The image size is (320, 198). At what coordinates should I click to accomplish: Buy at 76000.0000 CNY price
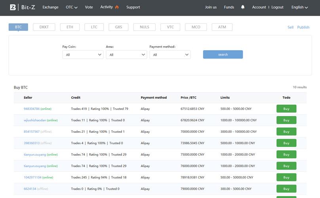(286, 166)
